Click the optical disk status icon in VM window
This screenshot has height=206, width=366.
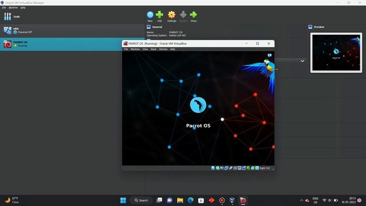coord(217,168)
